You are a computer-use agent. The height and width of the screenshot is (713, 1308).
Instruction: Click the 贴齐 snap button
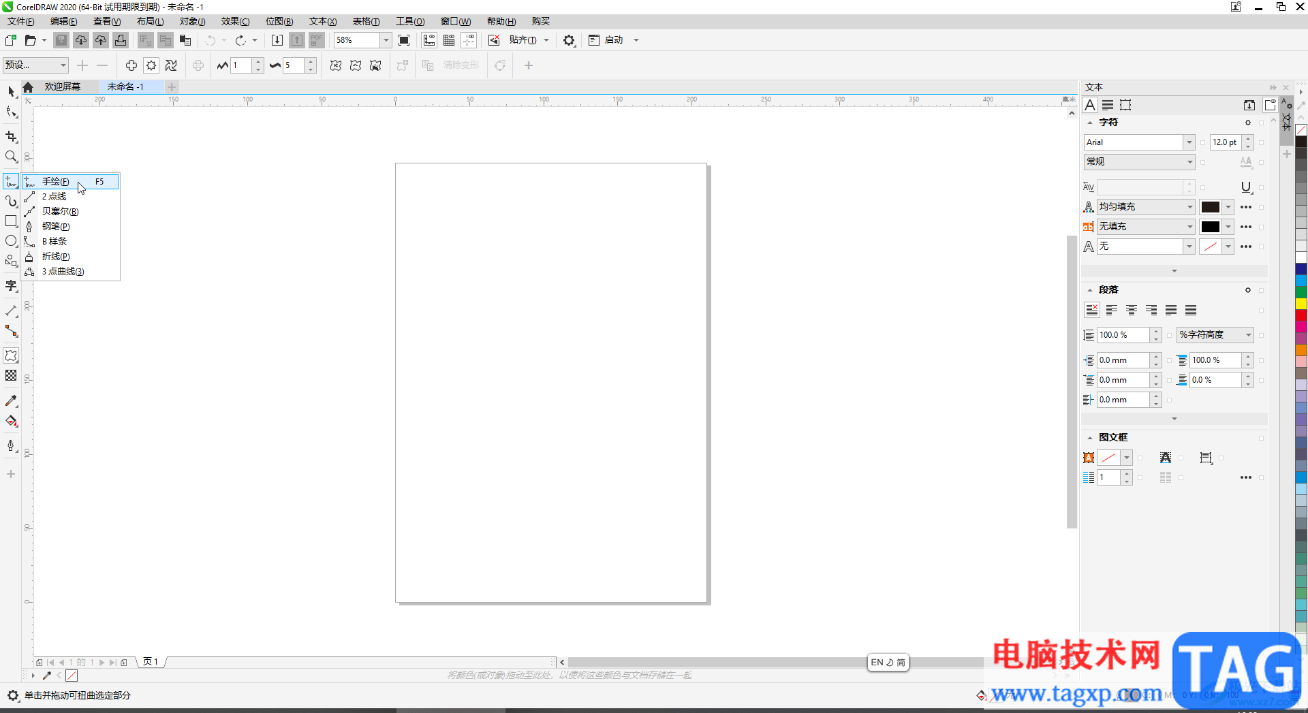pos(523,40)
